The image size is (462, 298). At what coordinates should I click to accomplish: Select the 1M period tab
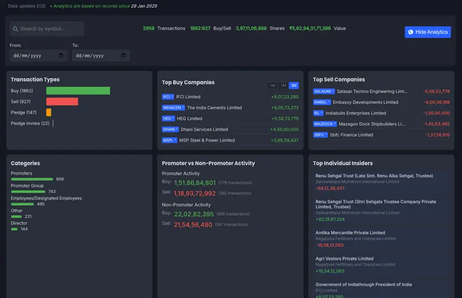pyautogui.click(x=283, y=85)
